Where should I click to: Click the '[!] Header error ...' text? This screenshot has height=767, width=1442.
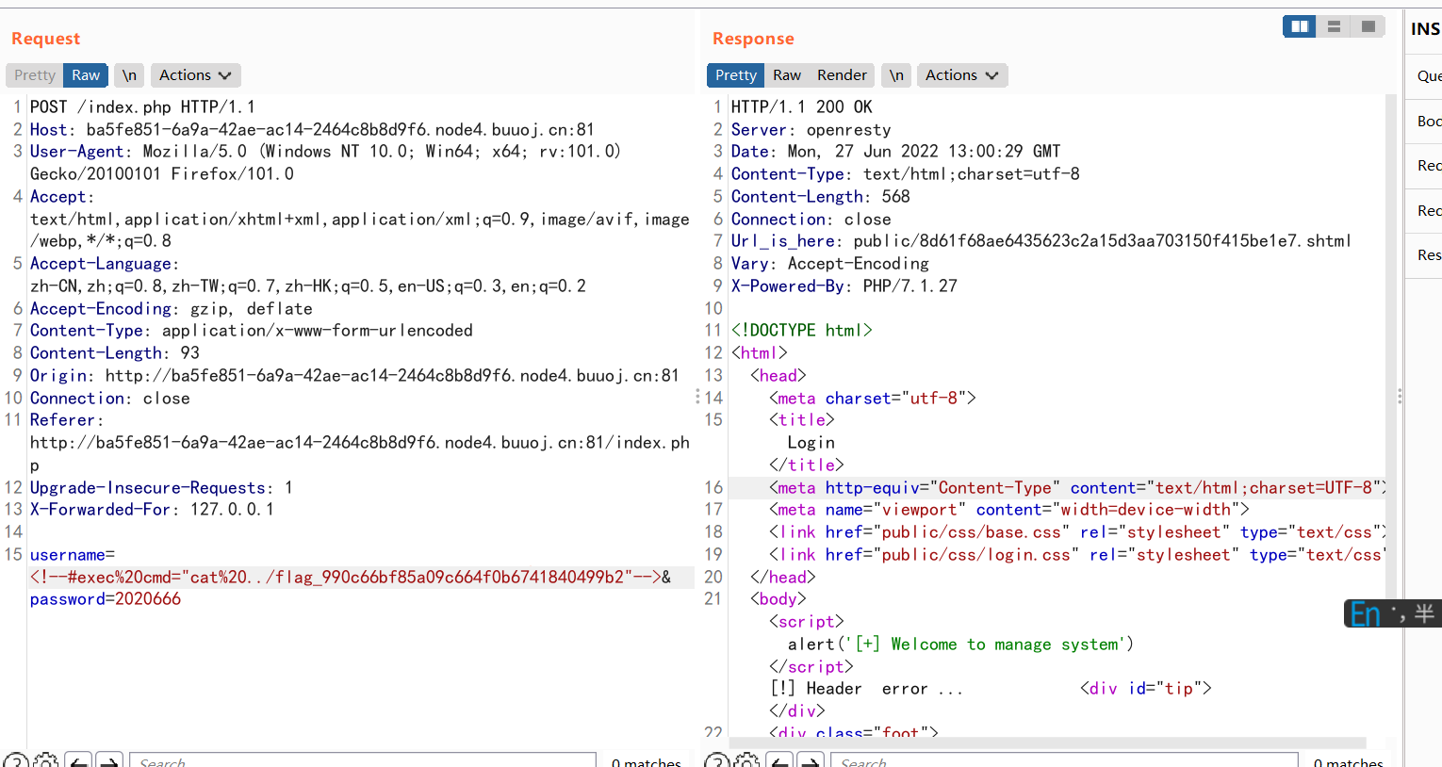tap(866, 689)
